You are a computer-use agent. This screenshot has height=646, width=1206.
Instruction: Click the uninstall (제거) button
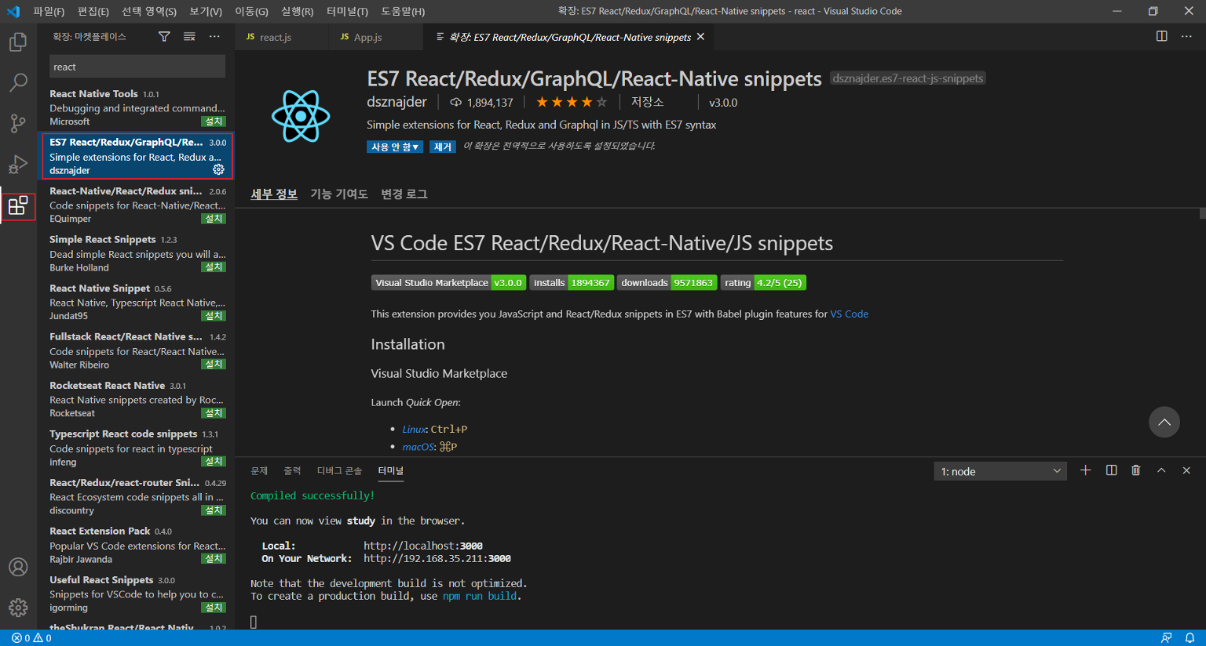[x=443, y=147]
